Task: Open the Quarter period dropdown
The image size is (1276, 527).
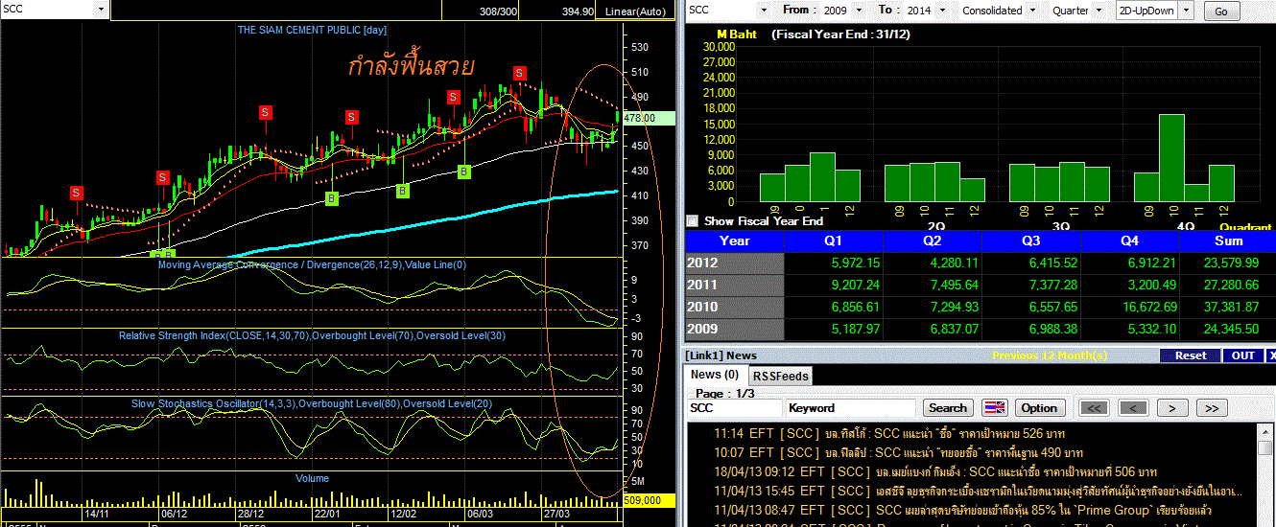Action: click(x=1100, y=10)
